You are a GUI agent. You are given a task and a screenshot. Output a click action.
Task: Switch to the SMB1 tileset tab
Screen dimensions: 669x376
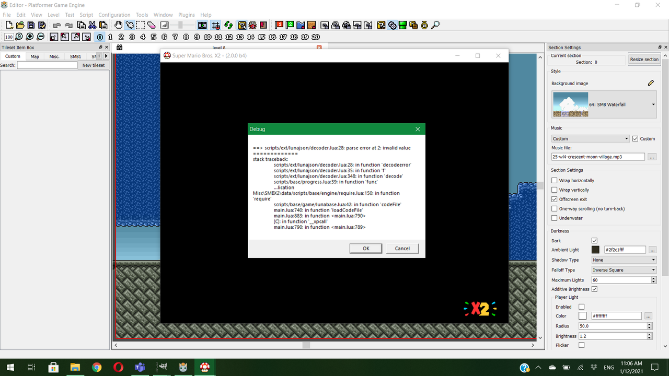coord(75,56)
